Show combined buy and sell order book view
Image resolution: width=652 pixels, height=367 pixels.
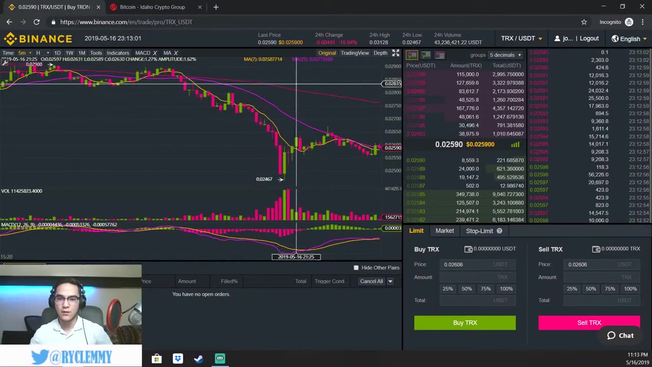412,55
